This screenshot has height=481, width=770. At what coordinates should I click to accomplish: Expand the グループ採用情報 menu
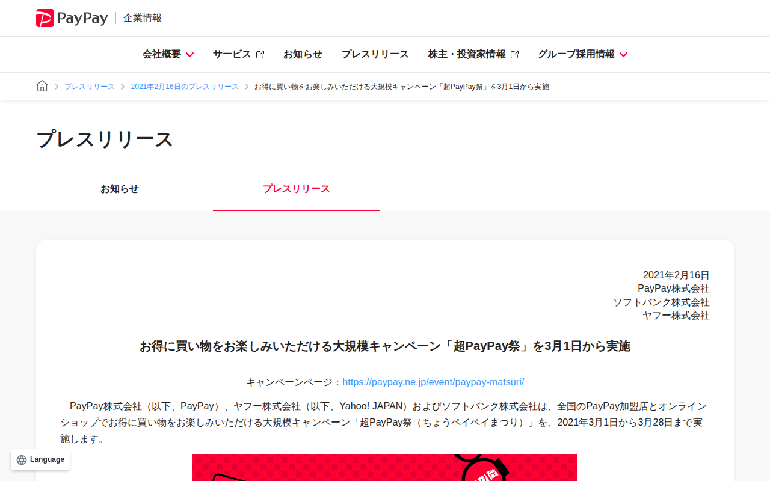[x=582, y=54]
